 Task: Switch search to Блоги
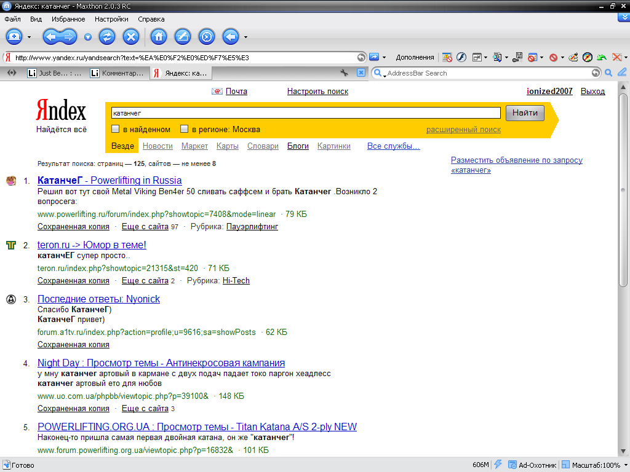298,146
